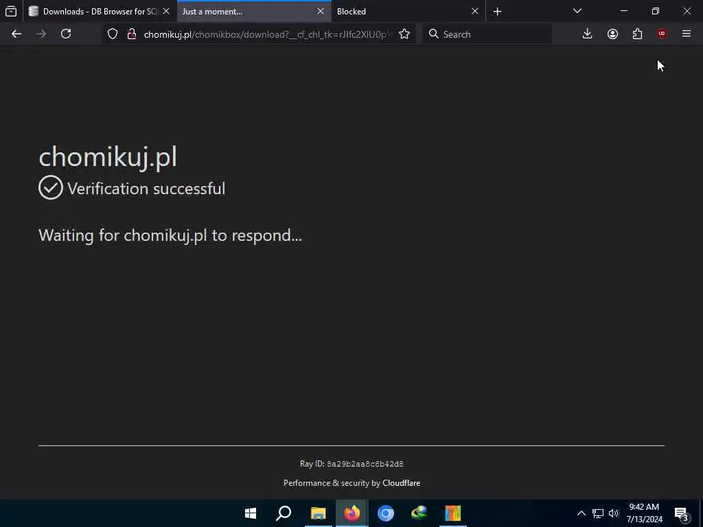
Task: Close the Blocked tab
Action: pos(475,11)
